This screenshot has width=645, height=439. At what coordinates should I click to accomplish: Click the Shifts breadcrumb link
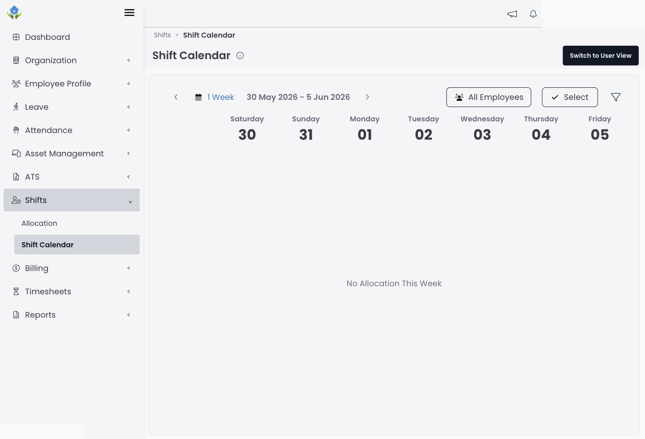click(162, 35)
